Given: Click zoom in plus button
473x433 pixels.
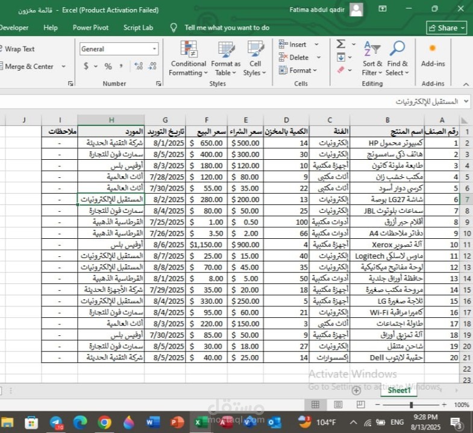Looking at the screenshot, I should pyautogui.click(x=444, y=405).
